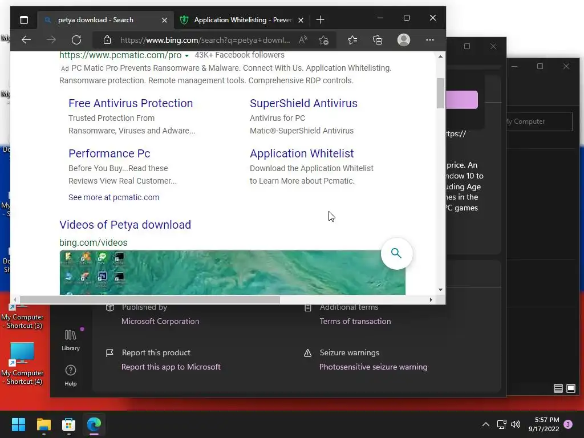Open Collections icon in Edge toolbar
The image size is (584, 438).
378,40
